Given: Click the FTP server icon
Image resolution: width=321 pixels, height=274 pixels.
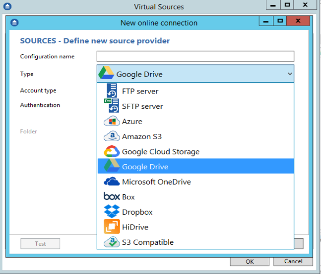Looking at the screenshot, I should click(112, 90).
